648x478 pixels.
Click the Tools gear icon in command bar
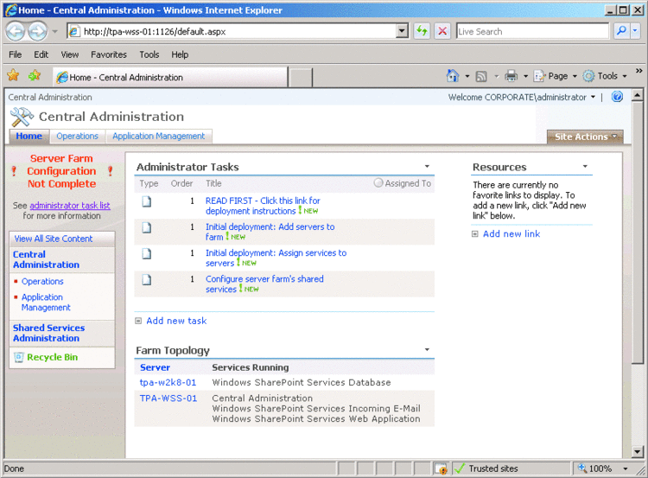588,76
